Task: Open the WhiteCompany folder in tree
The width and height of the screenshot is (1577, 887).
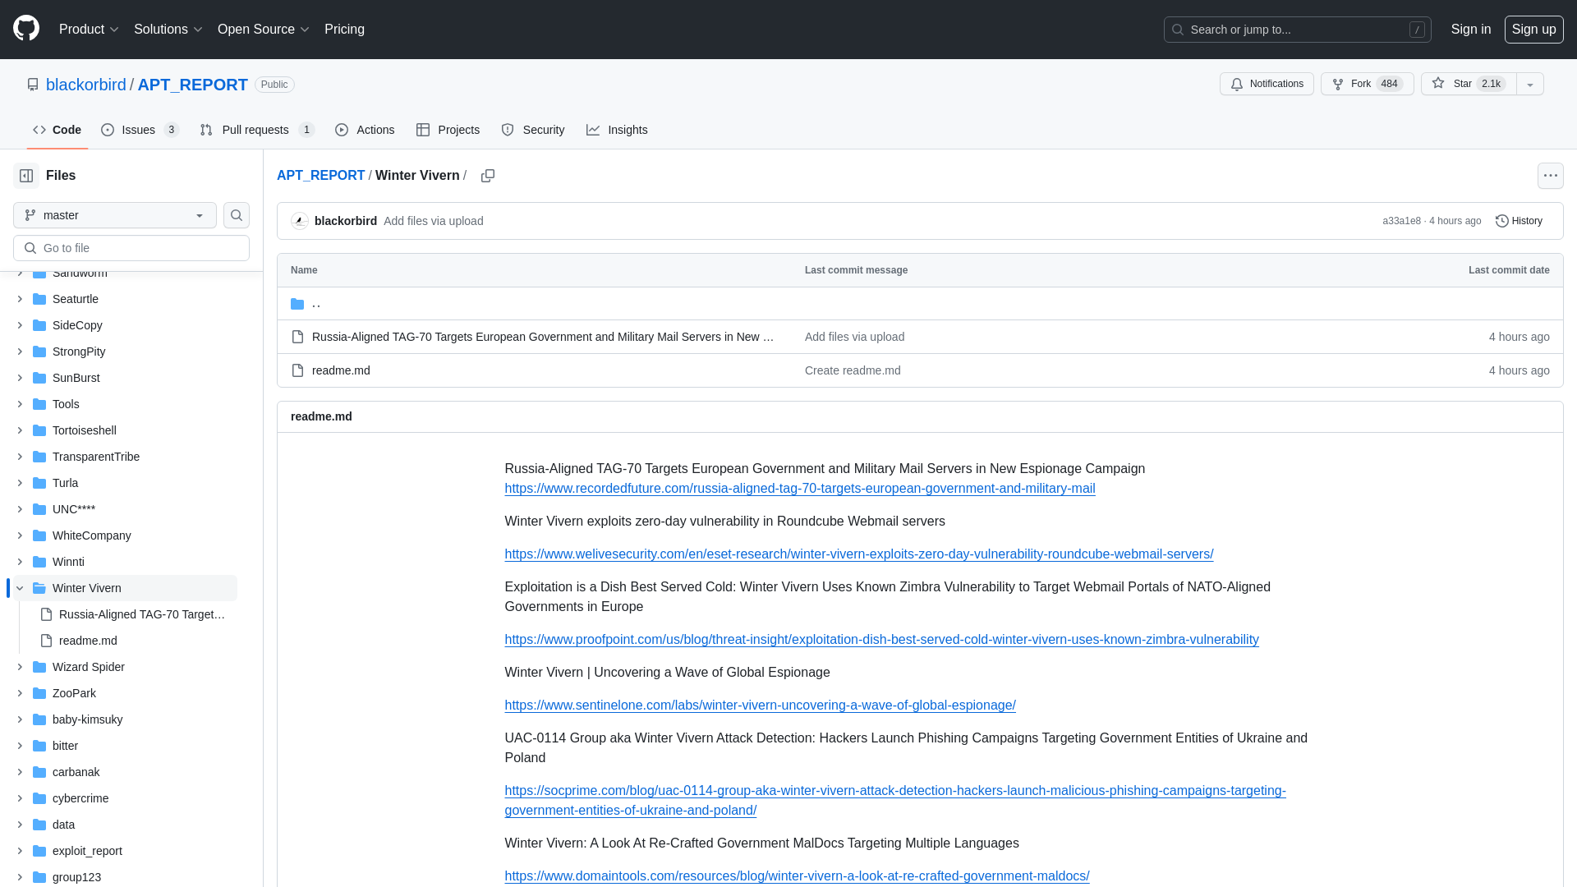Action: click(x=92, y=535)
